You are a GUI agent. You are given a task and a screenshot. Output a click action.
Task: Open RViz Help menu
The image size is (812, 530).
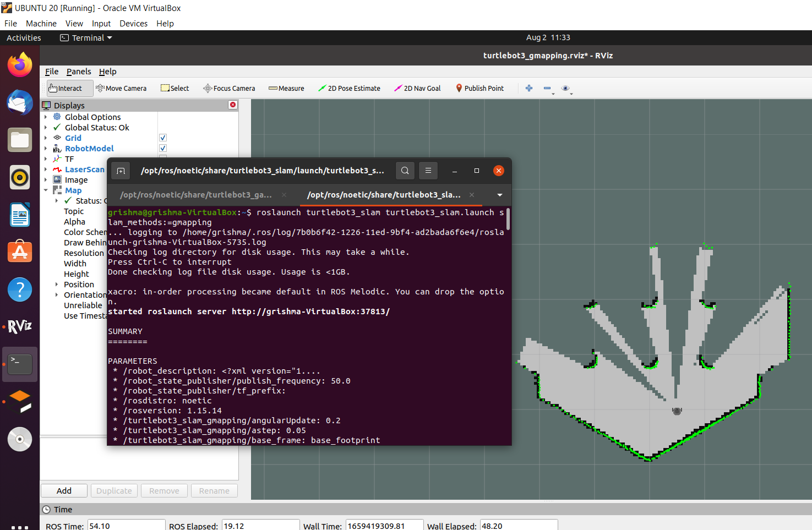tap(108, 72)
